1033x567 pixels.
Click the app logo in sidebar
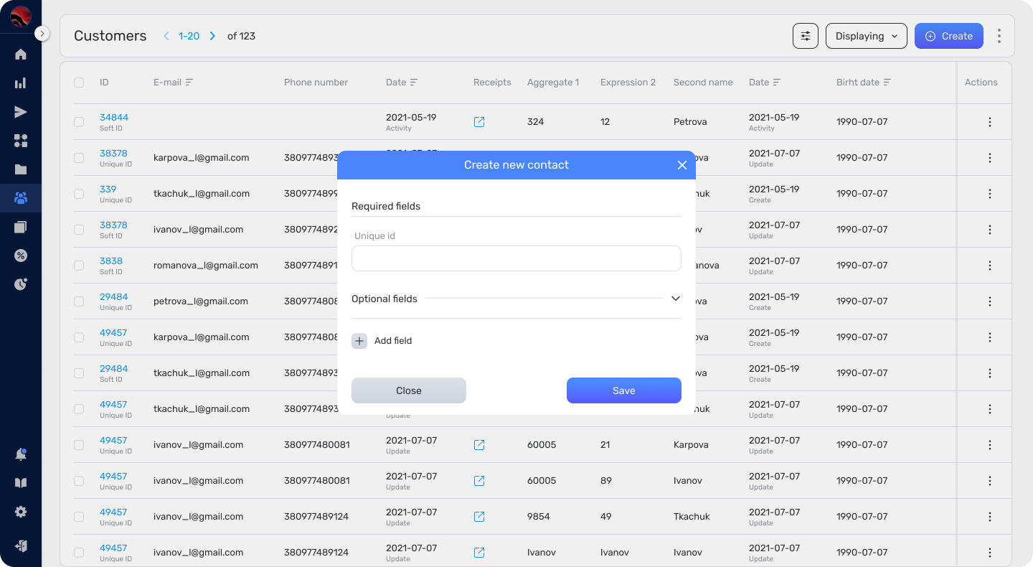tap(21, 16)
